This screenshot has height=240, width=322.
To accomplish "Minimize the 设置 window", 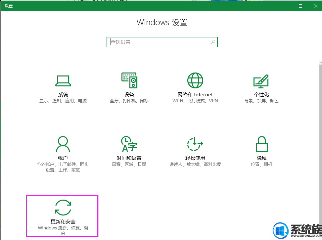I will point(285,6).
